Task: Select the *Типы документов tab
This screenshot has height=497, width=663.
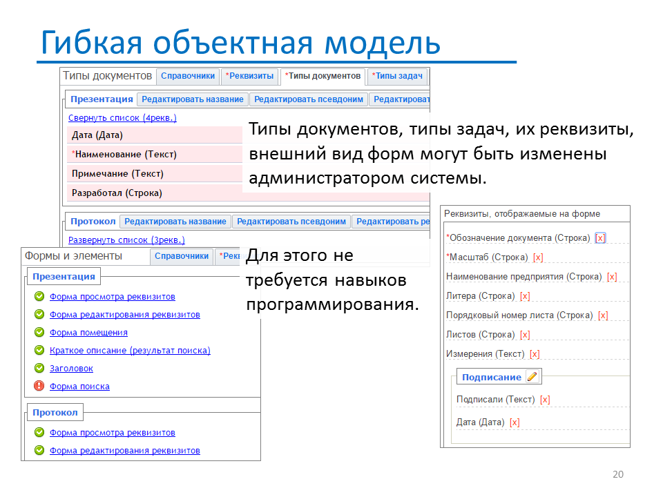Action: (323, 76)
